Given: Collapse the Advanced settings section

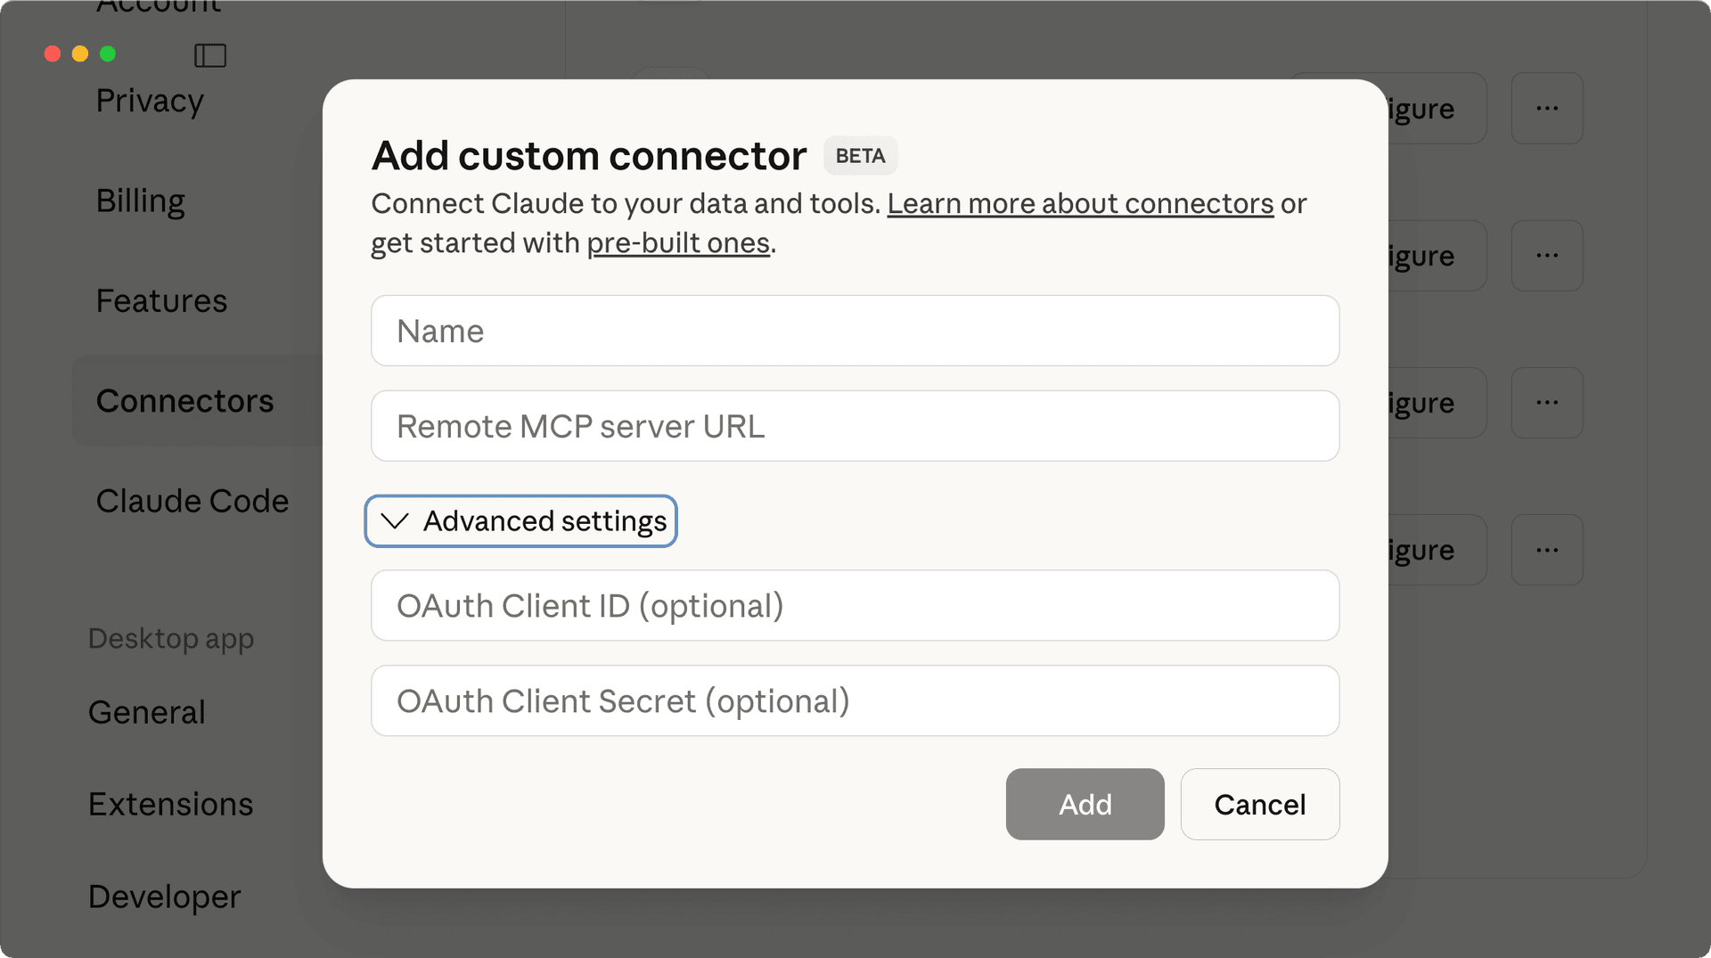Looking at the screenshot, I should click(x=521, y=521).
